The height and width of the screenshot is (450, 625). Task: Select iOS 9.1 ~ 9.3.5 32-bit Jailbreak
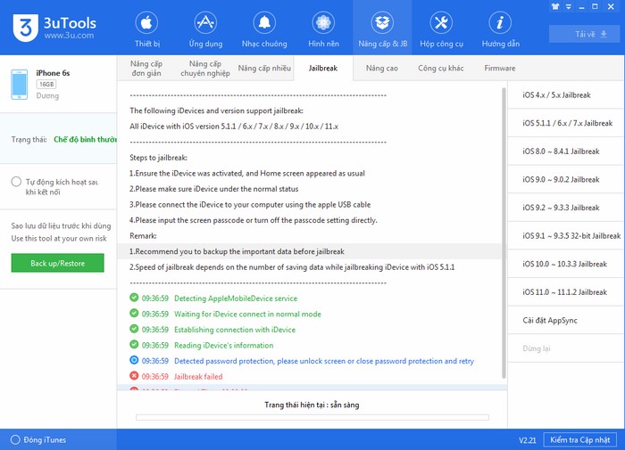(565, 236)
